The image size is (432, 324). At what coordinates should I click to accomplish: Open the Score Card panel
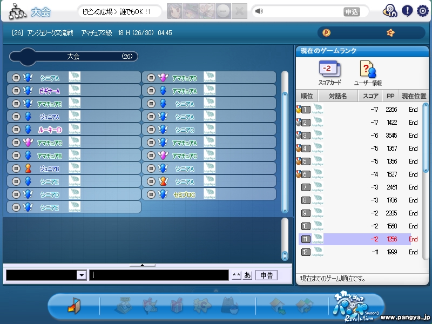click(x=329, y=73)
